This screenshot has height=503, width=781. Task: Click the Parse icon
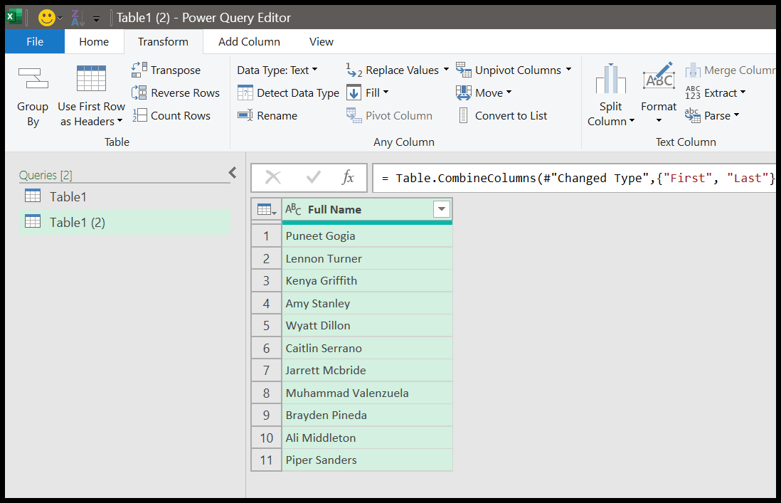(x=693, y=115)
